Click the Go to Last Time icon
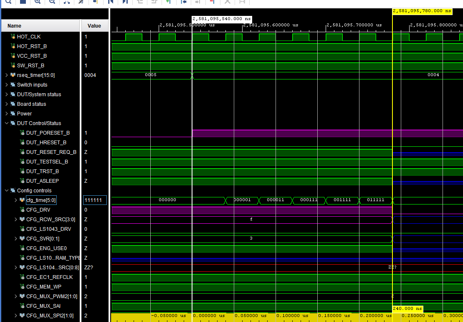The height and width of the screenshot is (322, 463). 125,2
